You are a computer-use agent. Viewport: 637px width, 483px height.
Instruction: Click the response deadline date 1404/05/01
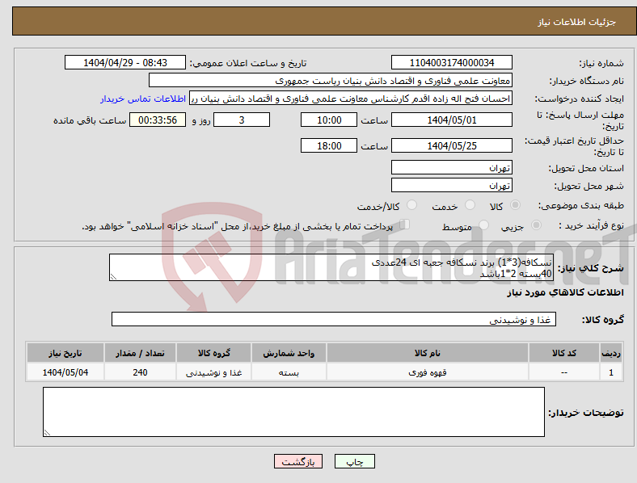[452, 120]
